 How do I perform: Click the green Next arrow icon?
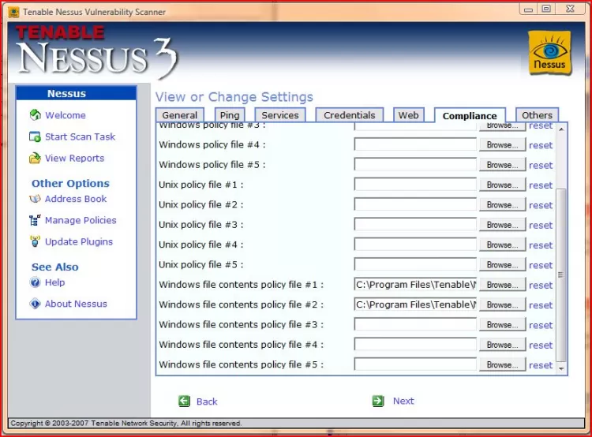(x=378, y=401)
